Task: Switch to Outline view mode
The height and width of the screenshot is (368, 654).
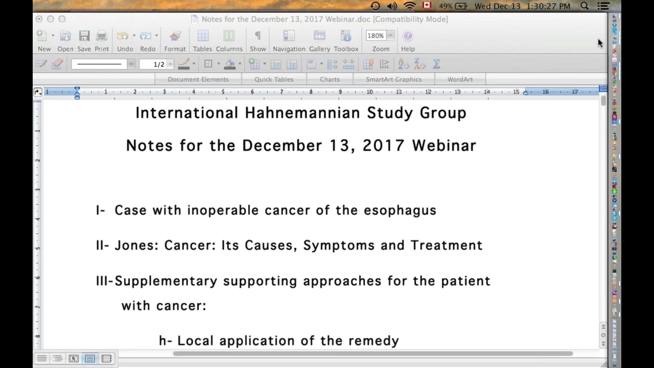Action: tap(58, 358)
